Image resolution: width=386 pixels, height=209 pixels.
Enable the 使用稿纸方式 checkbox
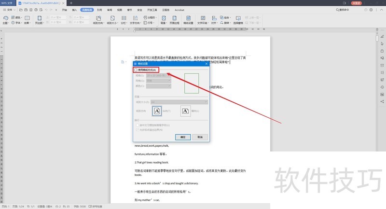coord(136,70)
